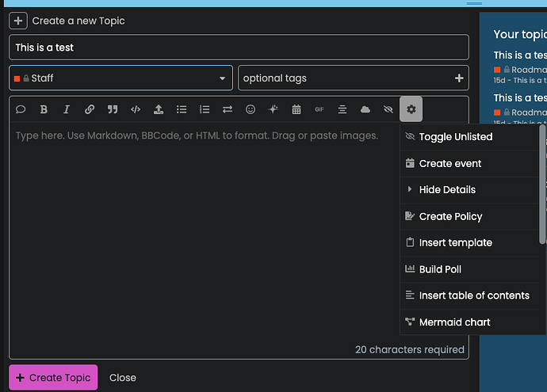Click the upload file icon
This screenshot has width=547, height=392.
(x=159, y=109)
